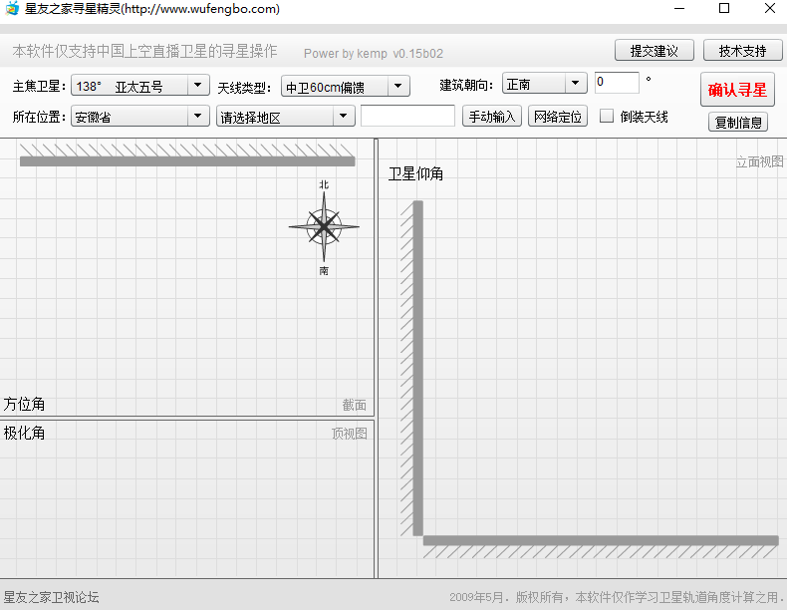Open the 星友之家卫视论坛 link
Viewport: 787px width, 610px height.
coord(52,597)
